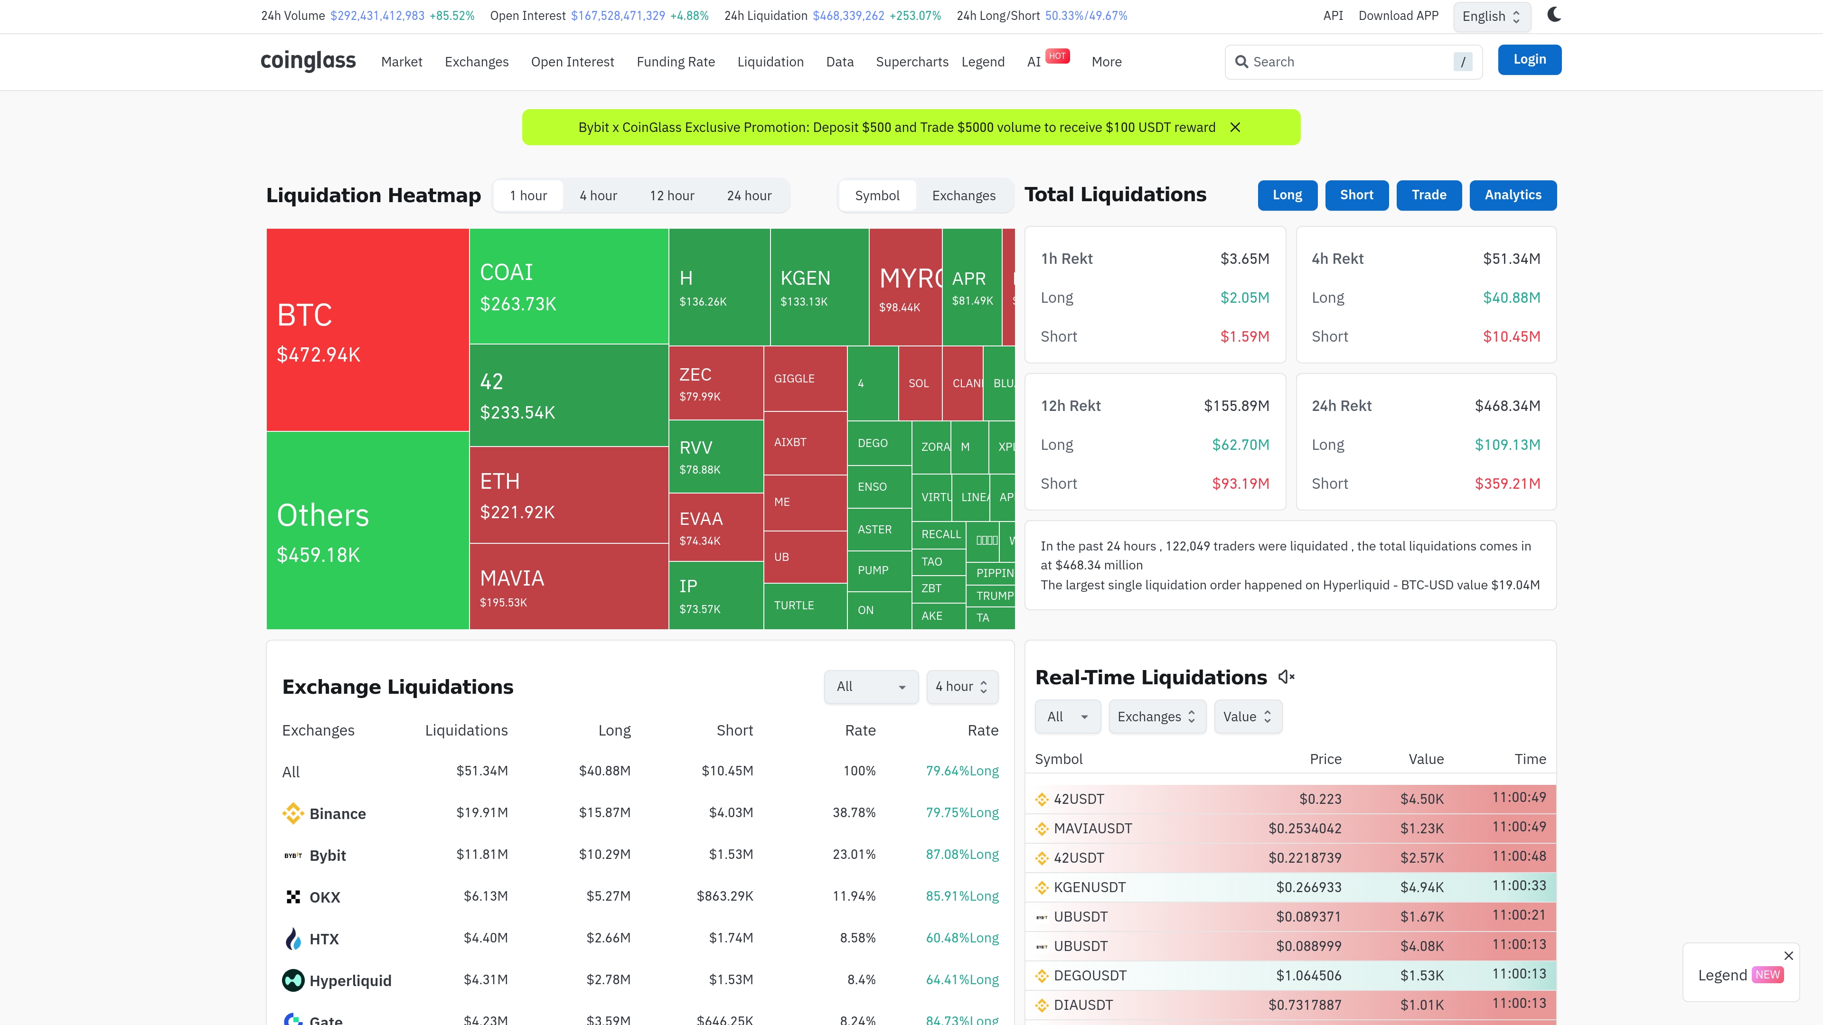Click the red BTC heatmap tile
1823x1025 pixels.
point(367,330)
